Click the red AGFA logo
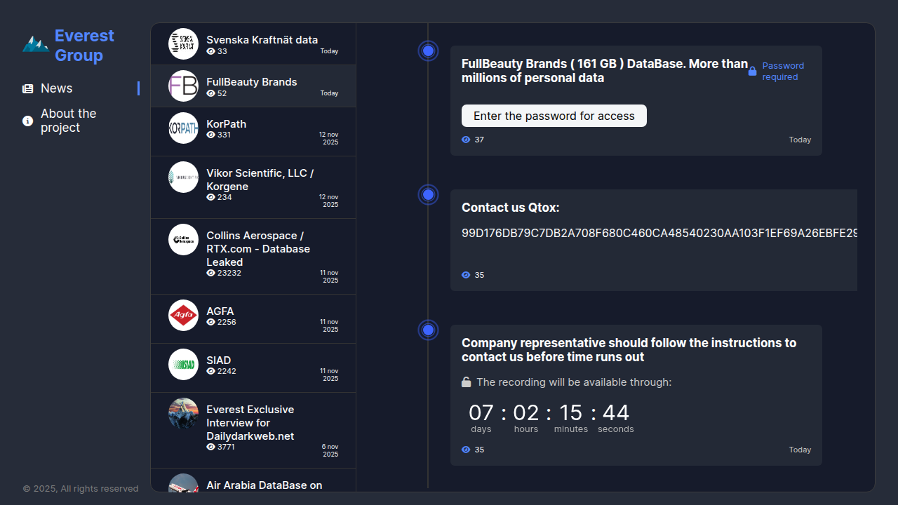Image resolution: width=898 pixels, height=505 pixels. [183, 315]
